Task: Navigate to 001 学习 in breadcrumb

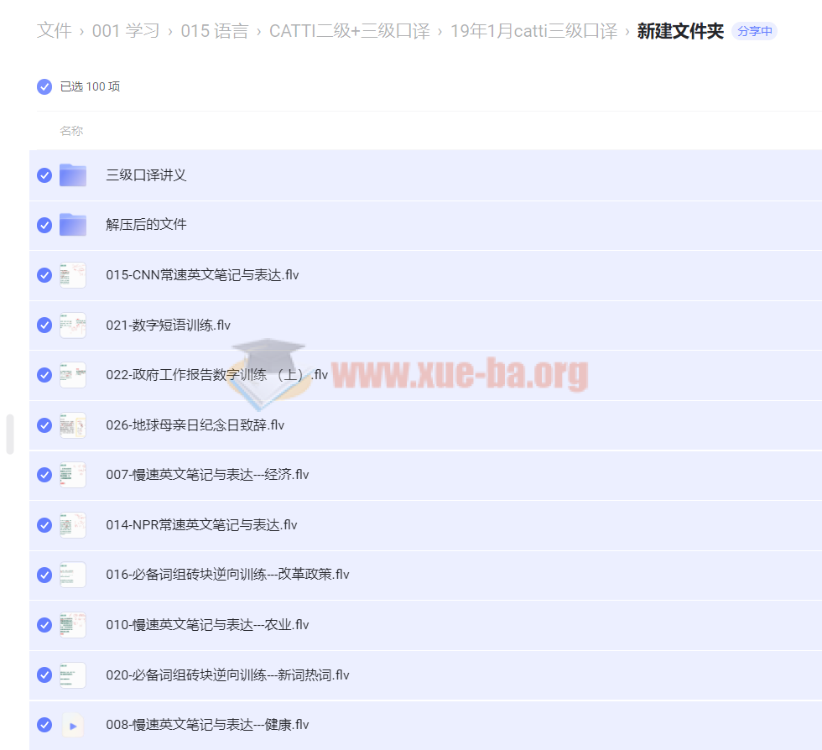Action: pos(126,31)
